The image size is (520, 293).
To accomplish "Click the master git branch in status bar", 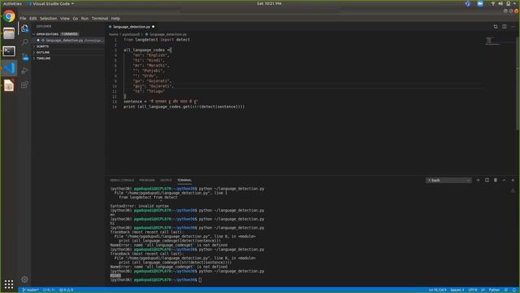I will [x=31, y=290].
